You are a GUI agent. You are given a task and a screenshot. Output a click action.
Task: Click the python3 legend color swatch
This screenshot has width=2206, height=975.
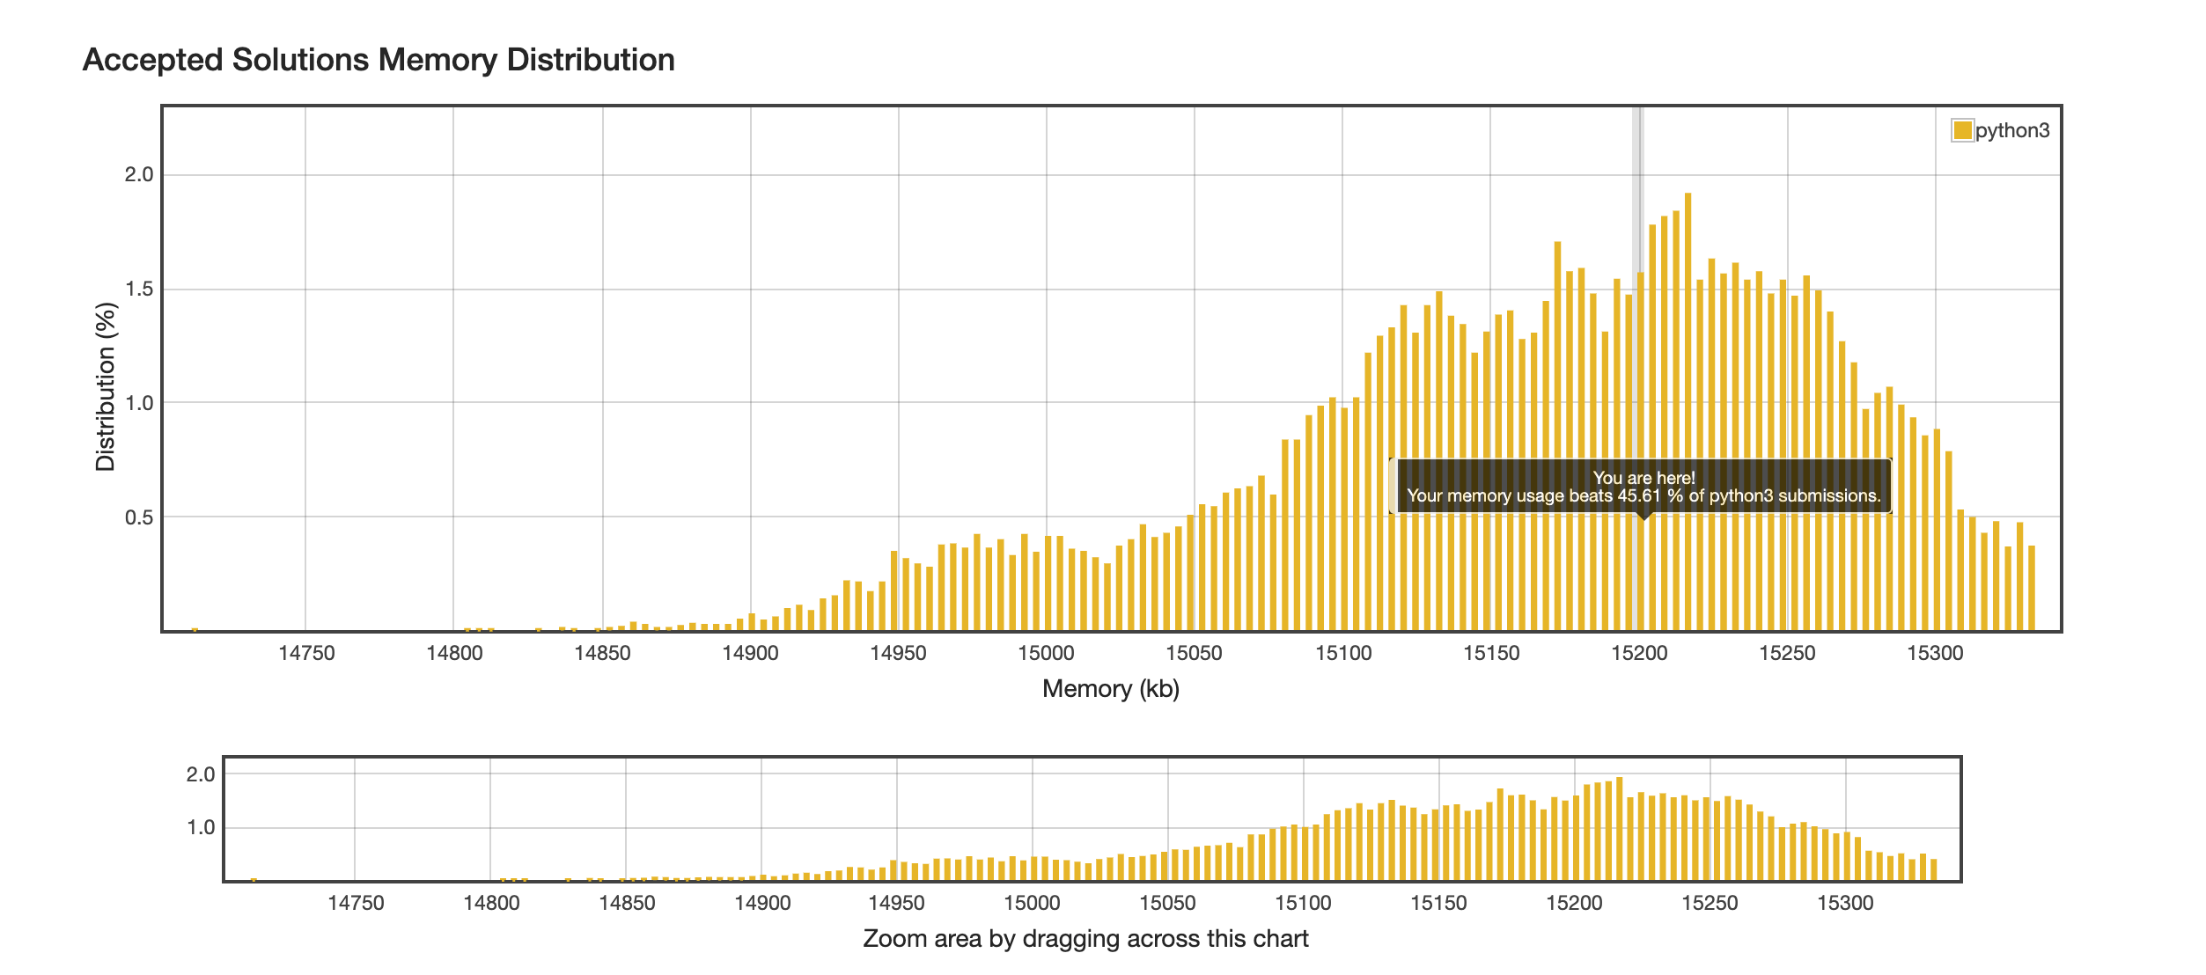point(1962,131)
